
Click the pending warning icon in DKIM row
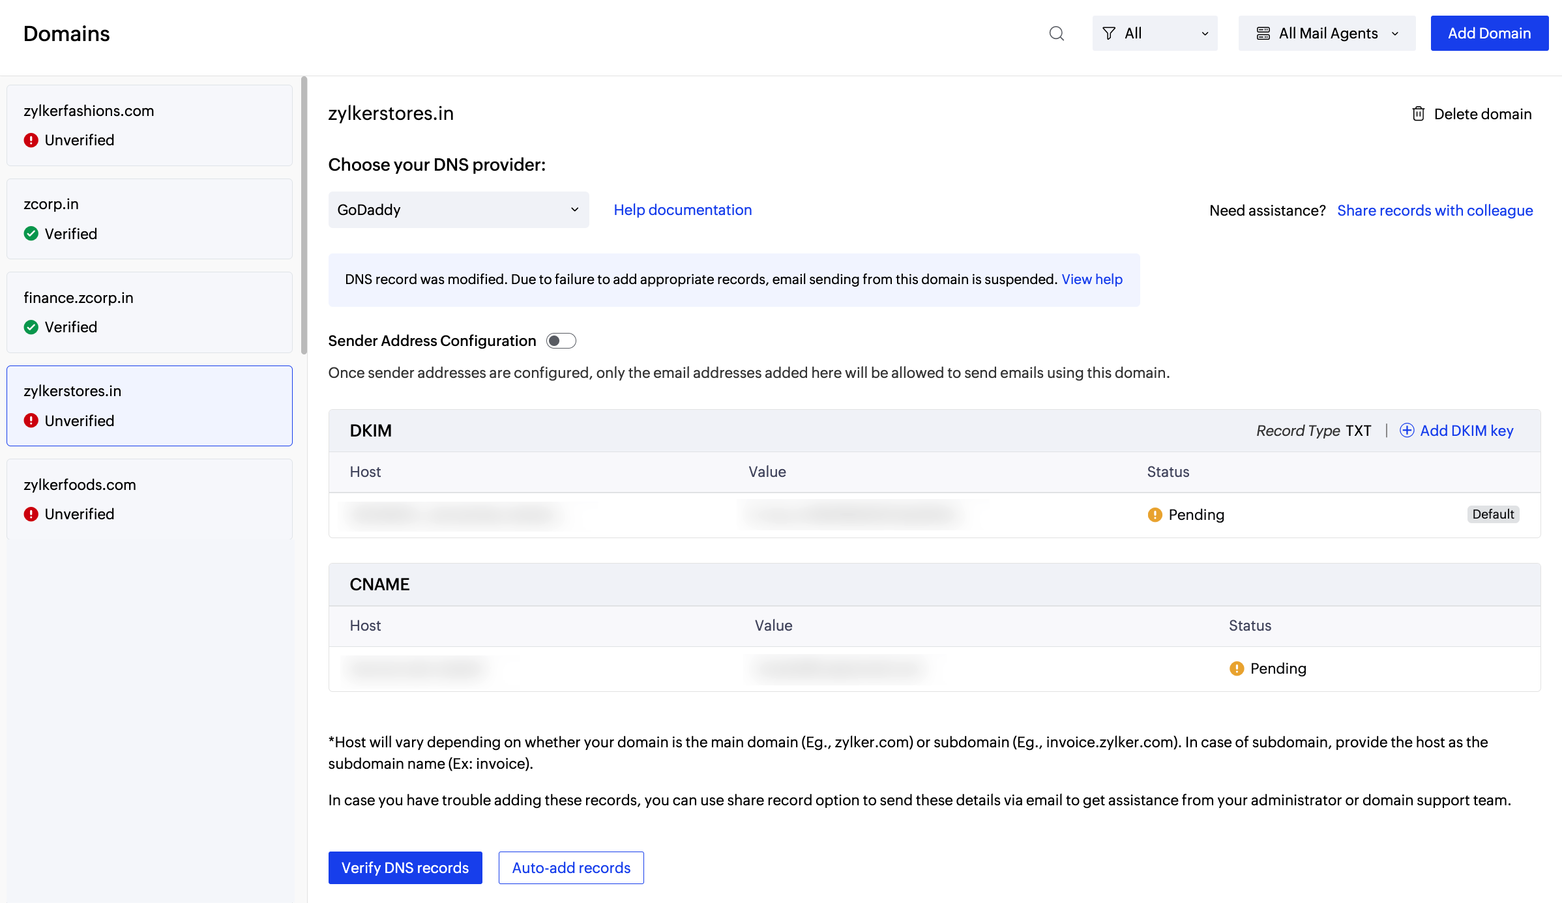1155,514
